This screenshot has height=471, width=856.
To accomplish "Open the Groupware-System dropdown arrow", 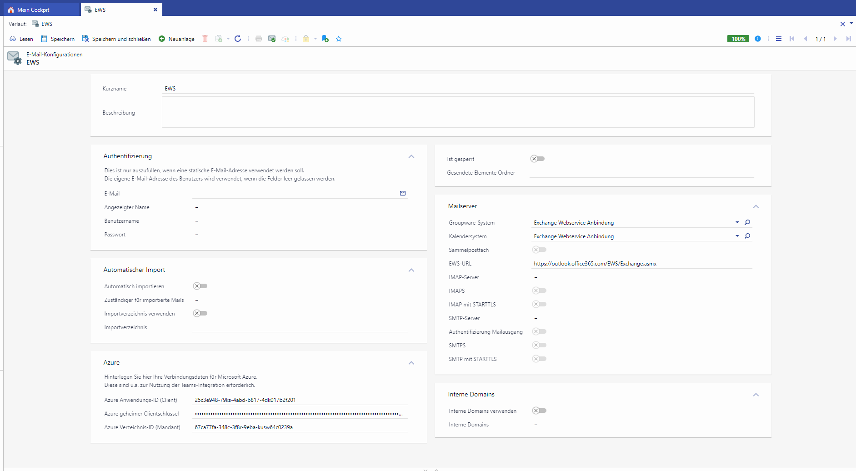I will 737,222.
